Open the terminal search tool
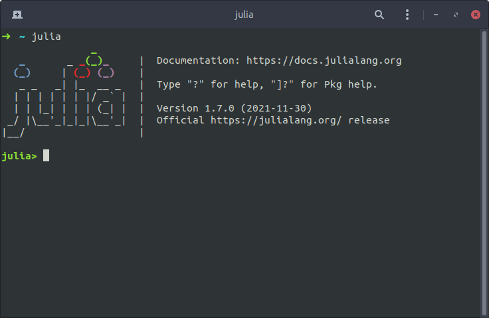 tap(379, 15)
